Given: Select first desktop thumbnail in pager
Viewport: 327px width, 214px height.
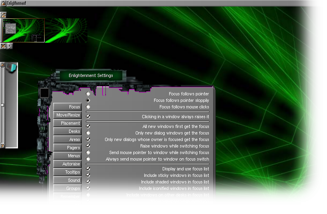Looking at the screenshot, I should point(24,31).
